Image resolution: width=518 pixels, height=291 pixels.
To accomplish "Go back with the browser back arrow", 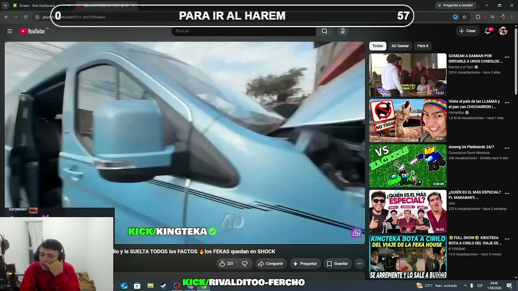I will (6, 17).
